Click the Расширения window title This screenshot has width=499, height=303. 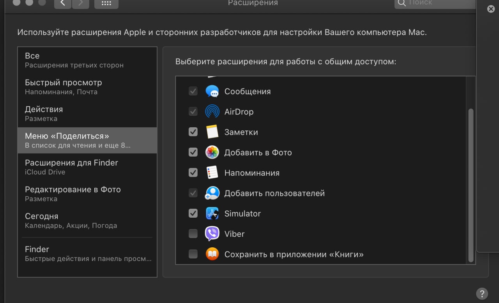click(x=253, y=3)
